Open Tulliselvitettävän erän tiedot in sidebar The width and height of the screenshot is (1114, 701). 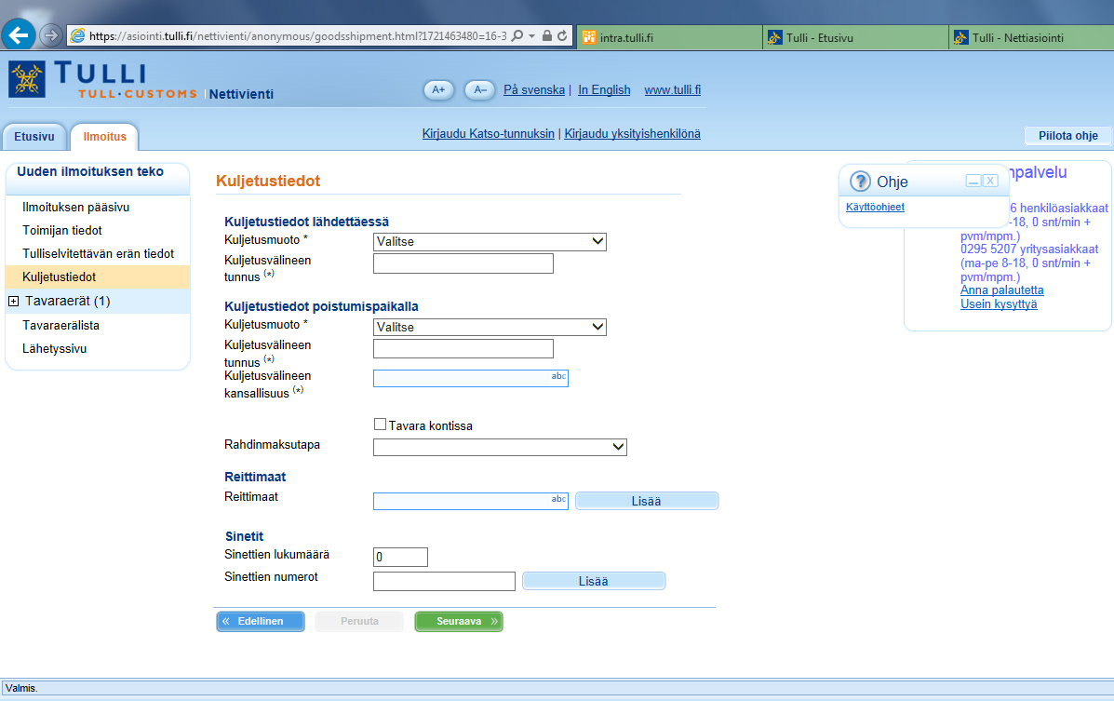(x=98, y=254)
